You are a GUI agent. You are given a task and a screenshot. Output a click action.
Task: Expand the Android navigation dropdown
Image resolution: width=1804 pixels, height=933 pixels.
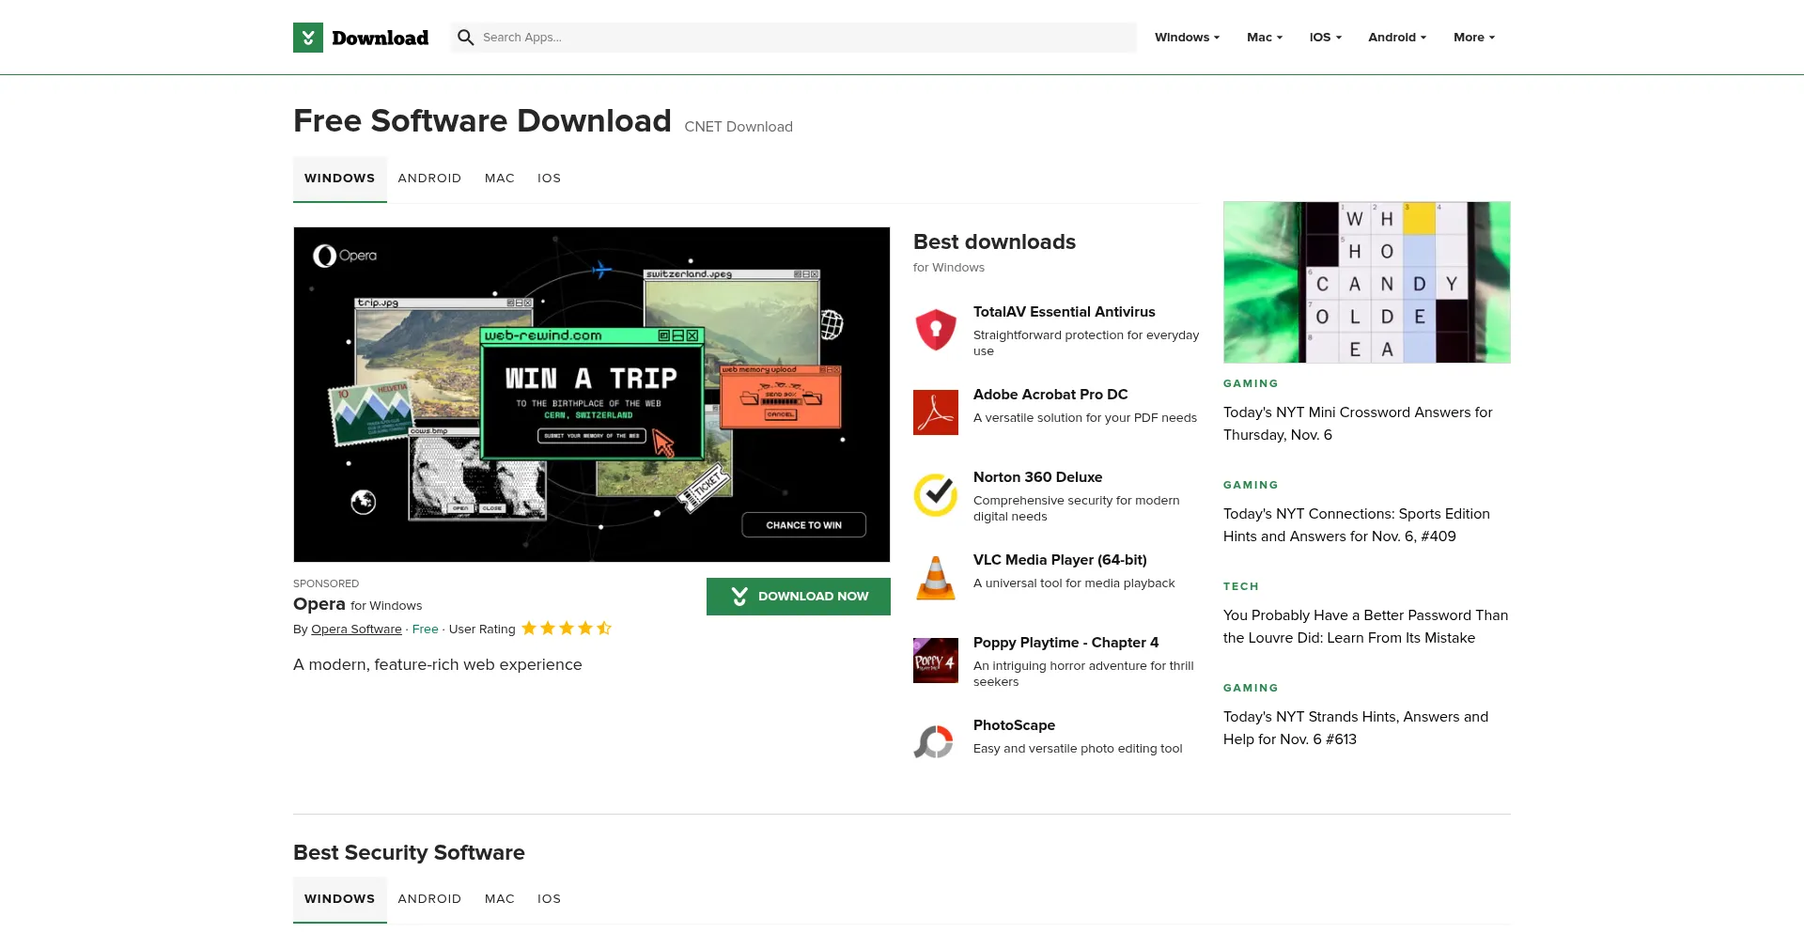click(1397, 38)
